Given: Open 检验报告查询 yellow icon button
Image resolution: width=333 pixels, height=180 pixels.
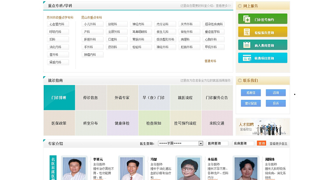Looking at the screenshot, I should 263,32.
